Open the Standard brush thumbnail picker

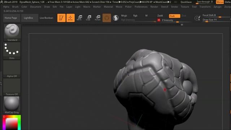12,32
